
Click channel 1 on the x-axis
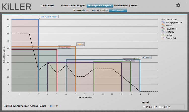pyautogui.click(x=20, y=94)
